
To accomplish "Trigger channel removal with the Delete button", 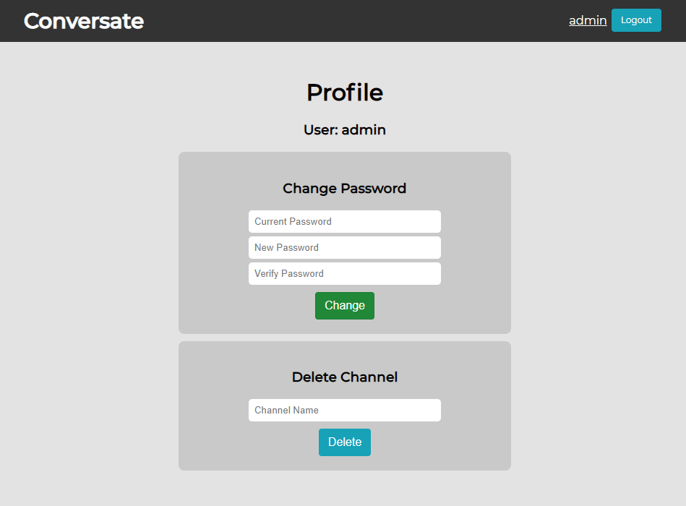I will click(x=345, y=442).
